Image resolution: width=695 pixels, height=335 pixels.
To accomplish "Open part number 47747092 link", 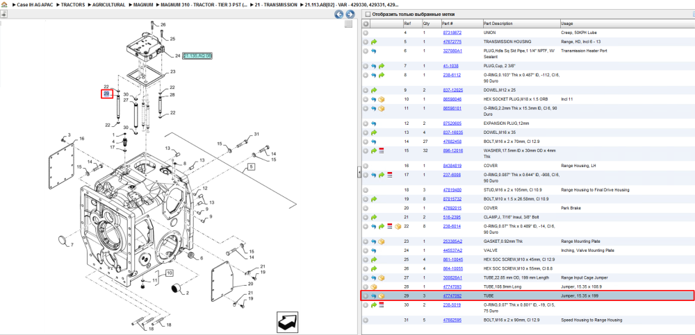I will coord(452,295).
